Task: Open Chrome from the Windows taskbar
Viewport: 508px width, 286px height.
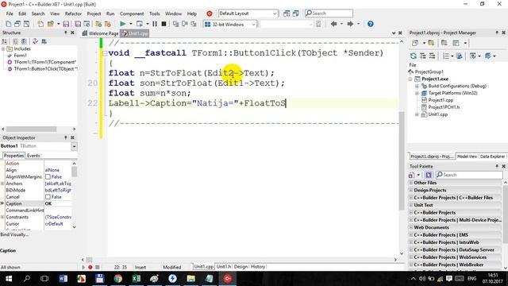Action: coord(118,279)
